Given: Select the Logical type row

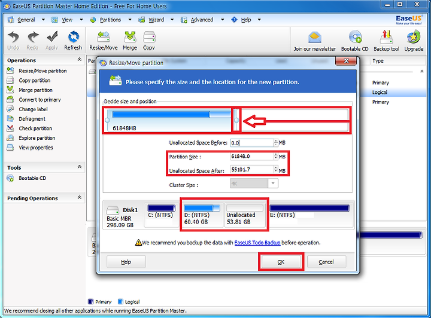Looking at the screenshot, I should [x=380, y=93].
